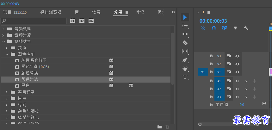272x130 pixels.
Task: Switch to 标记 tab
Action: click(140, 12)
